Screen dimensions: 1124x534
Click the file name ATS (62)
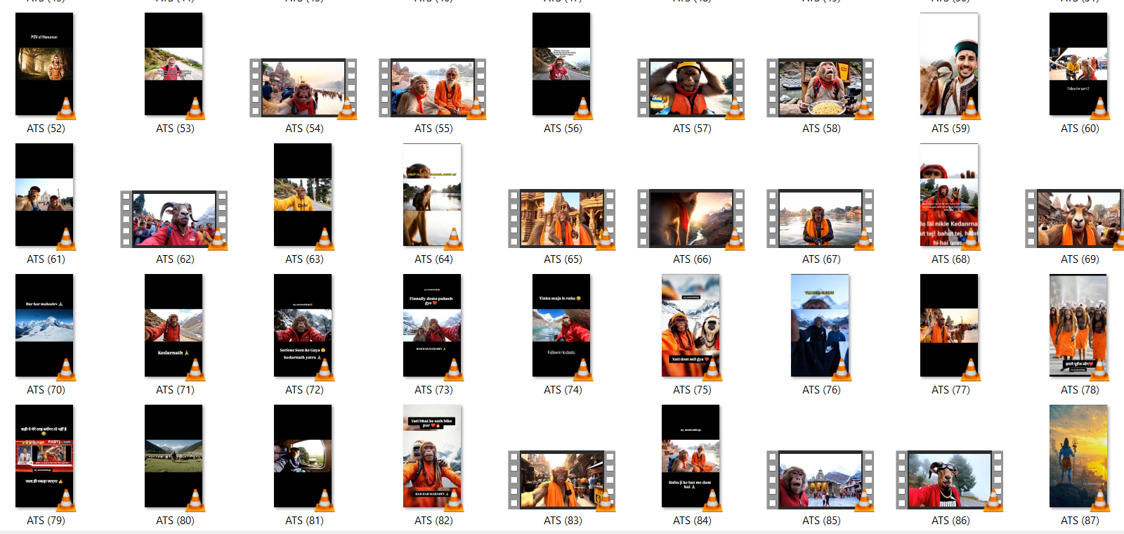[x=175, y=259]
